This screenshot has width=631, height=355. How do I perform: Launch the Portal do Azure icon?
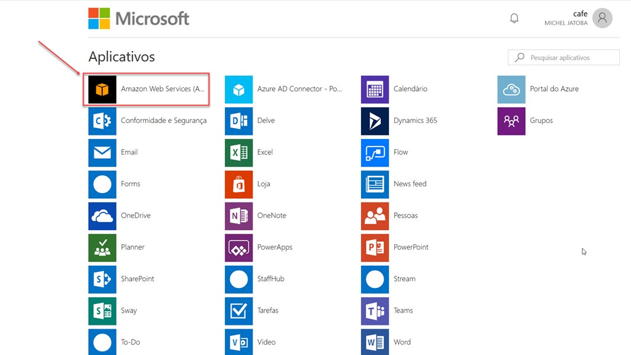coord(511,89)
